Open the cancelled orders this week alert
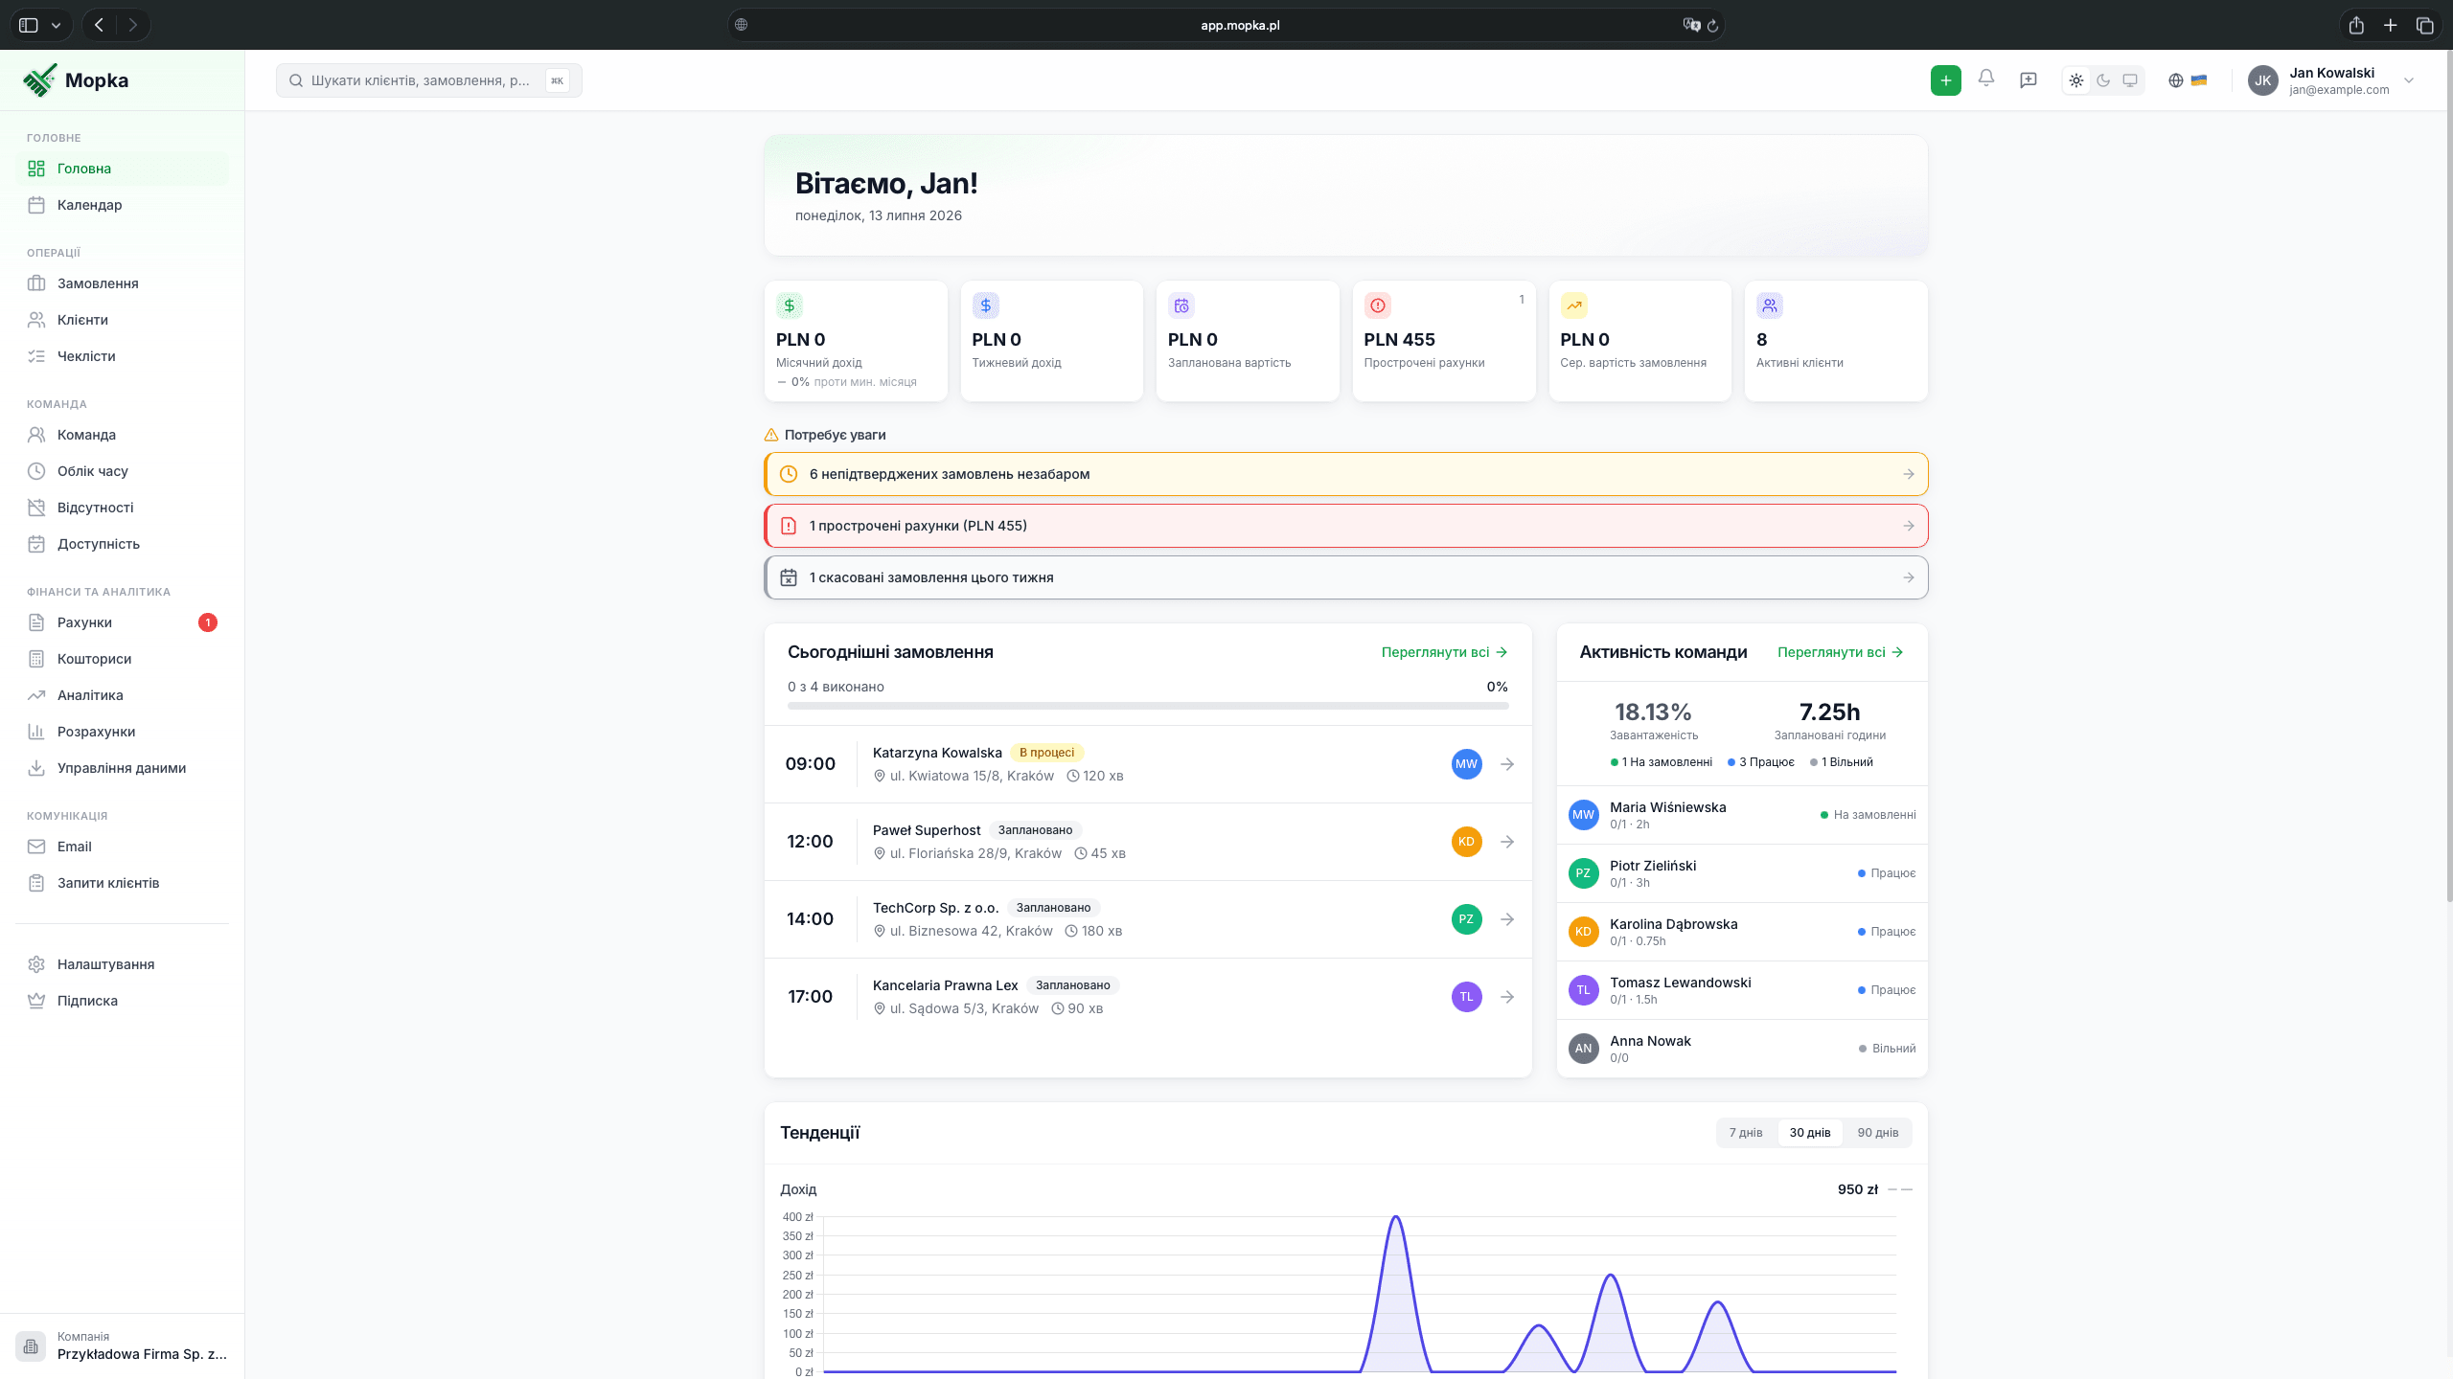 click(x=1346, y=577)
